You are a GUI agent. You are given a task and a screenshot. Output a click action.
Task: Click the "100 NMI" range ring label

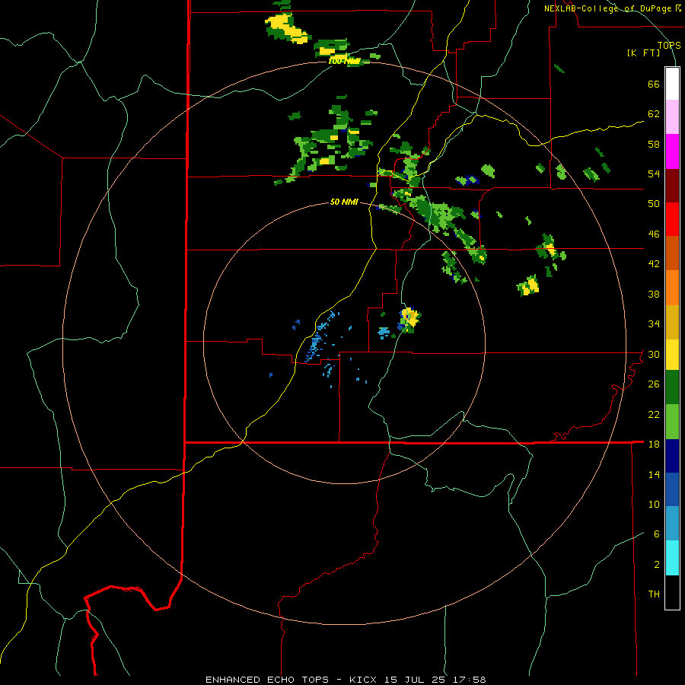(x=344, y=61)
